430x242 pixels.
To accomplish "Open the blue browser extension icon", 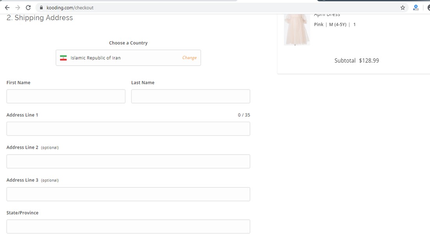I will point(416,8).
